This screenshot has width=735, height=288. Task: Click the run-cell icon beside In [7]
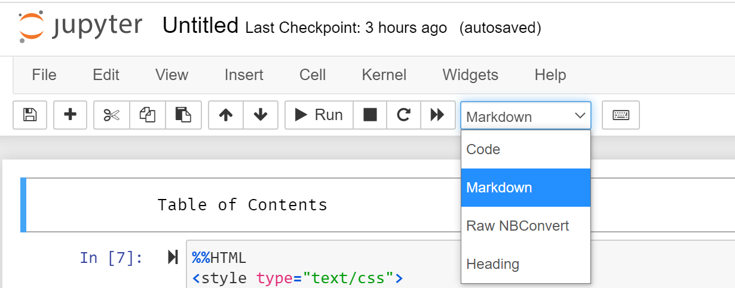pyautogui.click(x=173, y=258)
